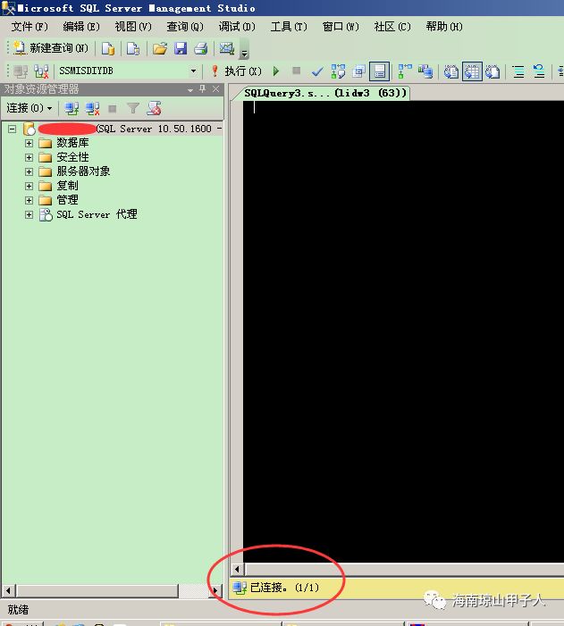Screen dimensions: 564x626
Task: Select the 安全性 tree item
Action: click(72, 157)
